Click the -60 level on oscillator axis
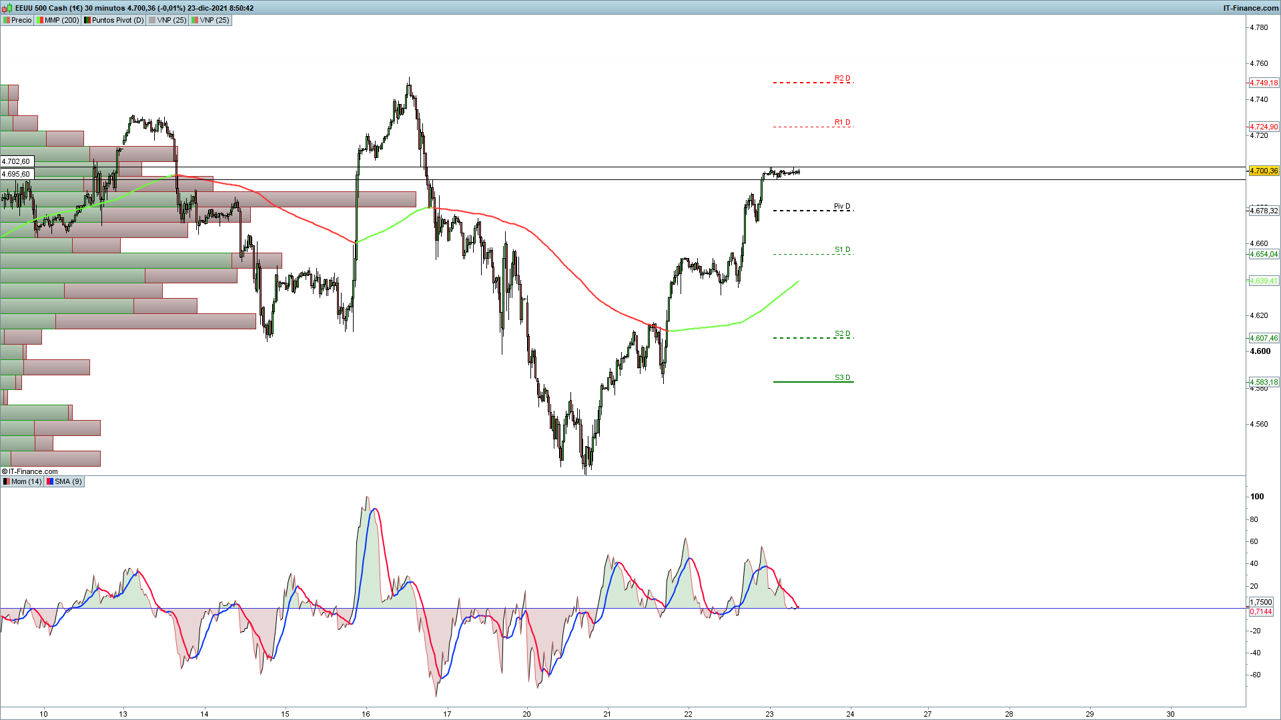Image resolution: width=1281 pixels, height=720 pixels. (1255, 675)
